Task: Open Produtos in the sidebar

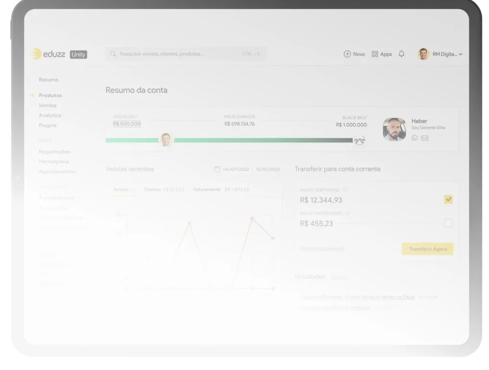Action: (x=50, y=95)
